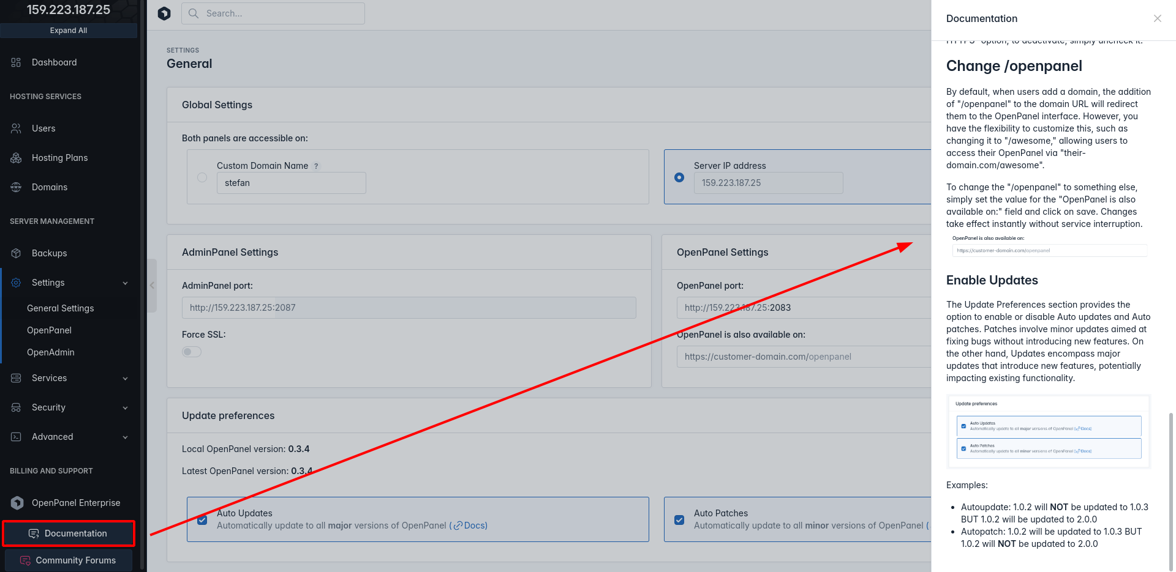Image resolution: width=1176 pixels, height=572 pixels.
Task: Open the OpenAdmin settings submenu item
Action: 51,352
